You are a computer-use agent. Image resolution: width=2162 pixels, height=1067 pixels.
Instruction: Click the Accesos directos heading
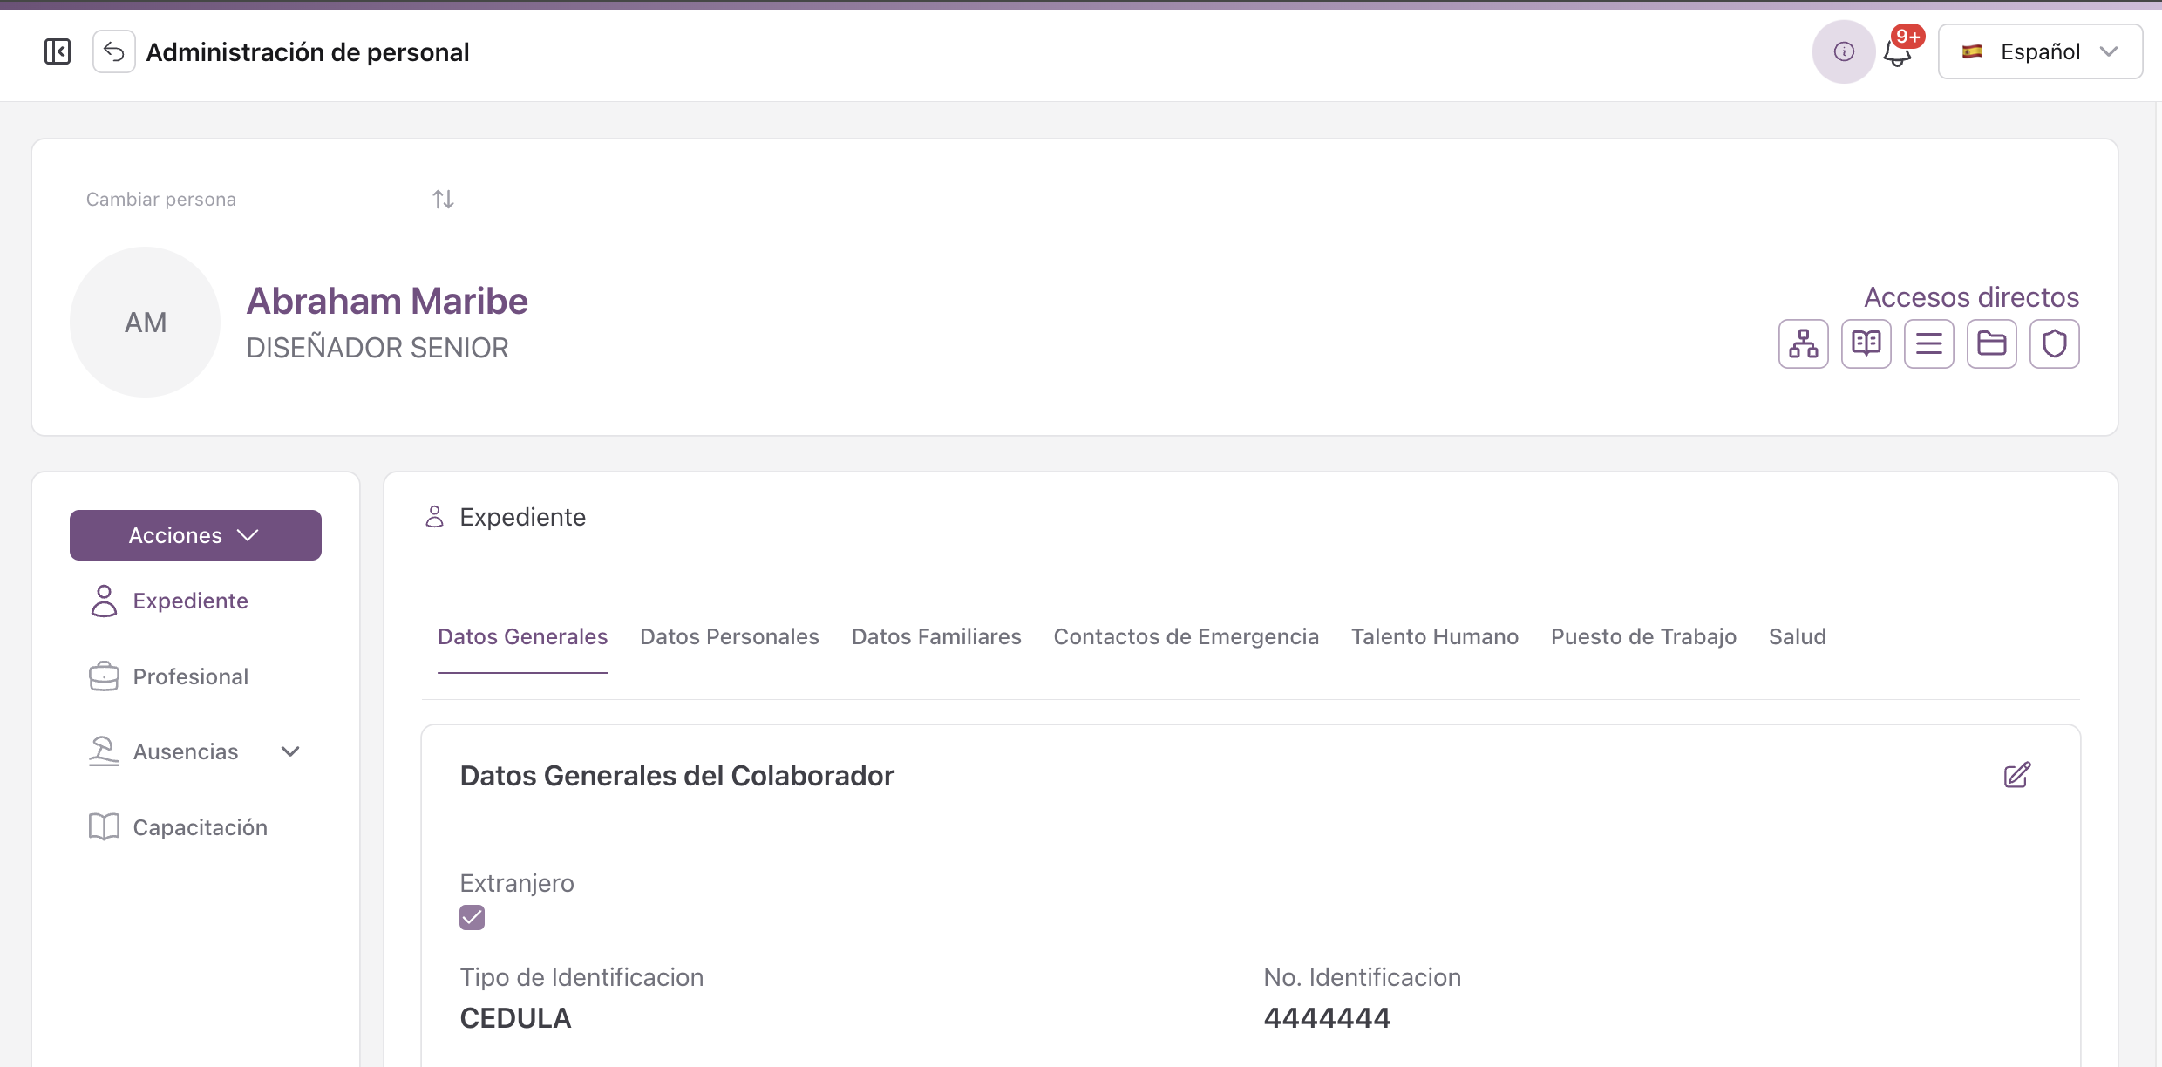point(1972,297)
